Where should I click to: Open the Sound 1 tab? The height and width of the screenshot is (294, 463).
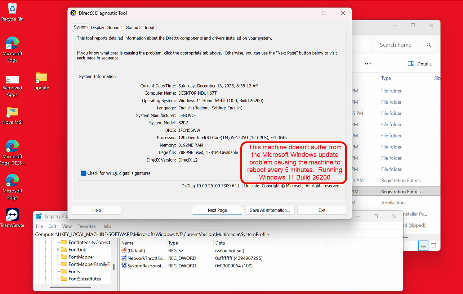coord(115,27)
